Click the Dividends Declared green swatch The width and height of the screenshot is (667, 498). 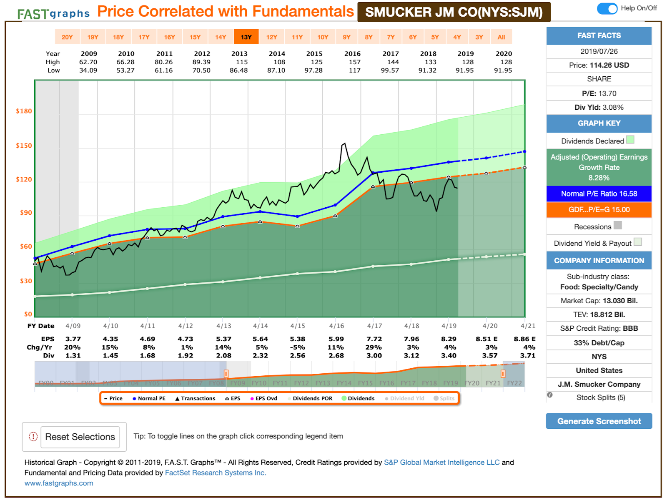click(630, 140)
